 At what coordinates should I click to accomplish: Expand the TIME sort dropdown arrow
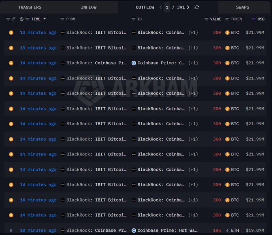point(44,19)
